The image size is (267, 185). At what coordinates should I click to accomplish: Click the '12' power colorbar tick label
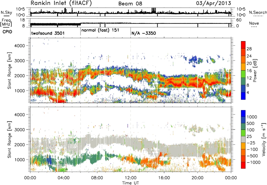coord(249,78)
